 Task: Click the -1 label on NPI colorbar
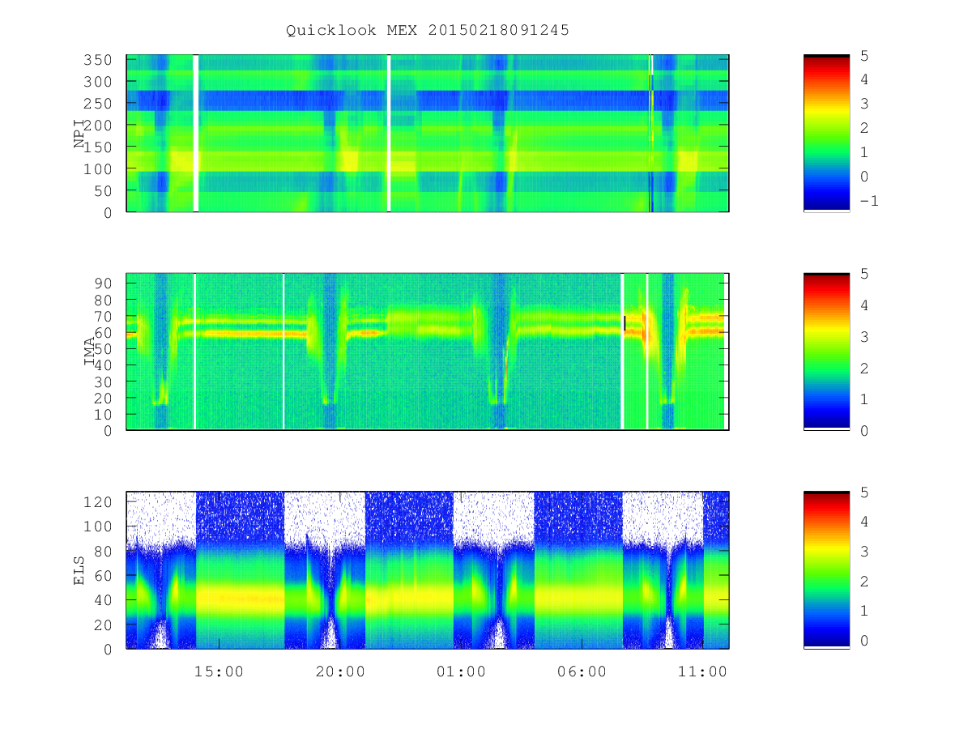868,201
